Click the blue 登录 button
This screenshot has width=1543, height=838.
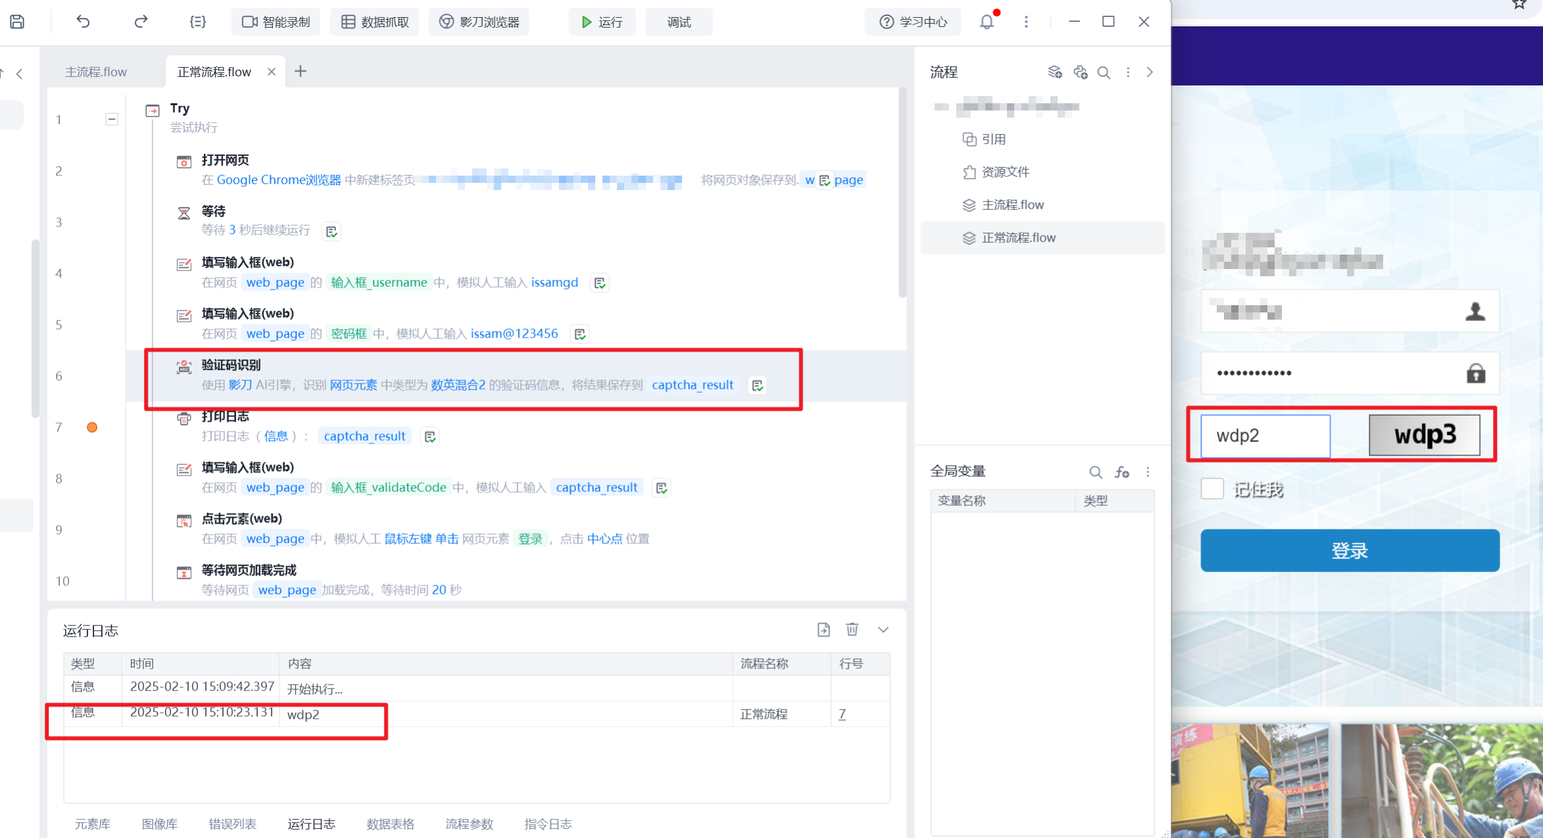tap(1350, 551)
